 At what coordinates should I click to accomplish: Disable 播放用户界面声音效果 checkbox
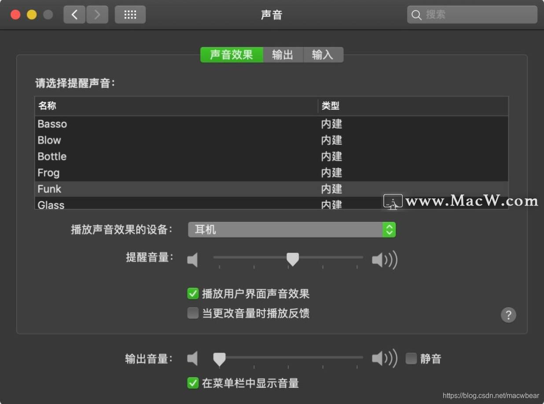[x=193, y=294]
